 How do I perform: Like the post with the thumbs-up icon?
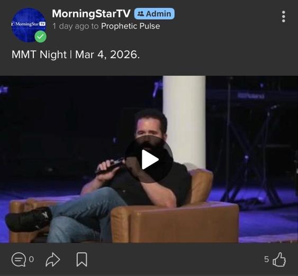279,259
